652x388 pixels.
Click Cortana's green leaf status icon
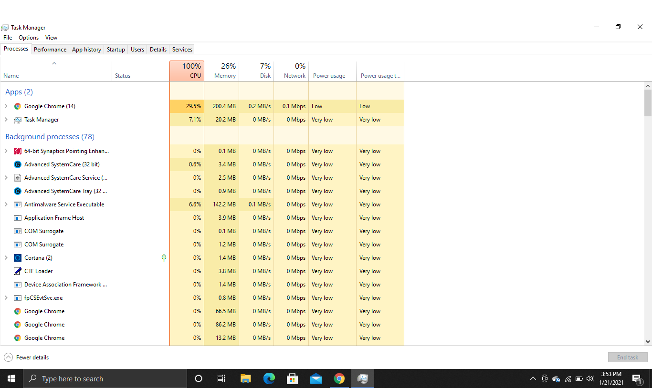(164, 258)
